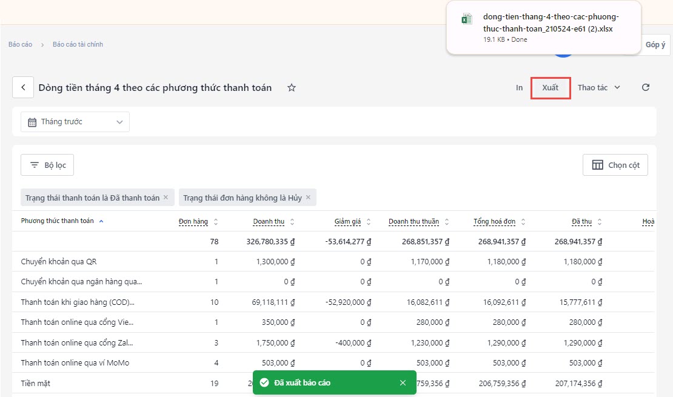Dismiss the 'Đã xuất báo cáo' notification
673x397 pixels.
click(x=403, y=382)
